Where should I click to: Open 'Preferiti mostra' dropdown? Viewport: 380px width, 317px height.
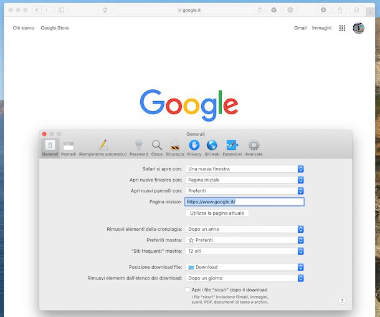(245, 240)
